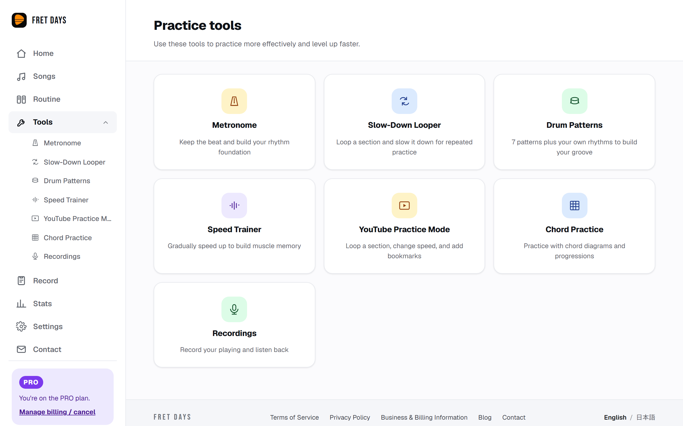Open the Blog footer link
The image size is (683, 426).
point(485,417)
